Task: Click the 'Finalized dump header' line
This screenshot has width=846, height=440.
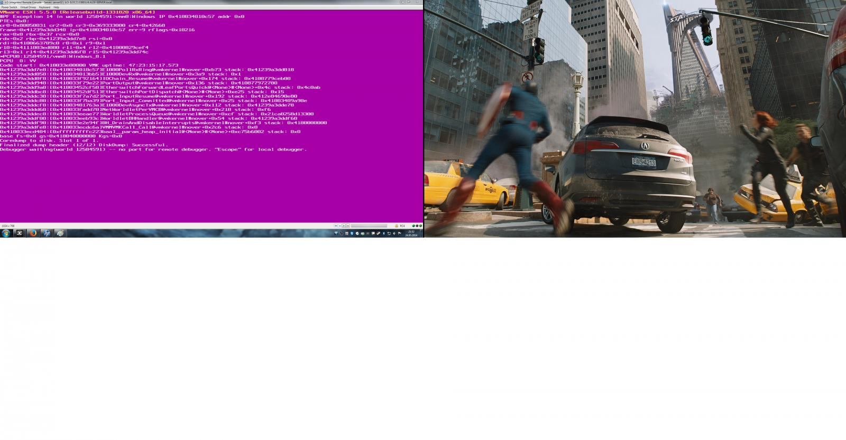Action: (x=84, y=145)
